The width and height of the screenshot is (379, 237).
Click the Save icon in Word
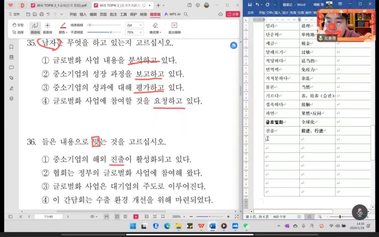(x=250, y=4)
